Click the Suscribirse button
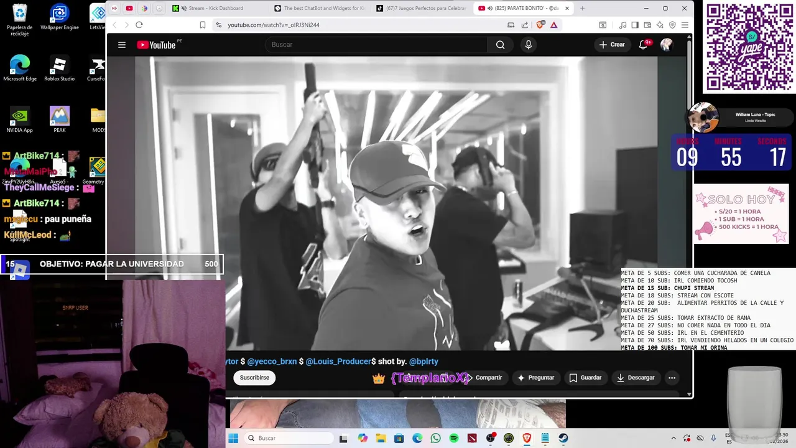Viewport: 796px width, 448px height. pos(254,378)
